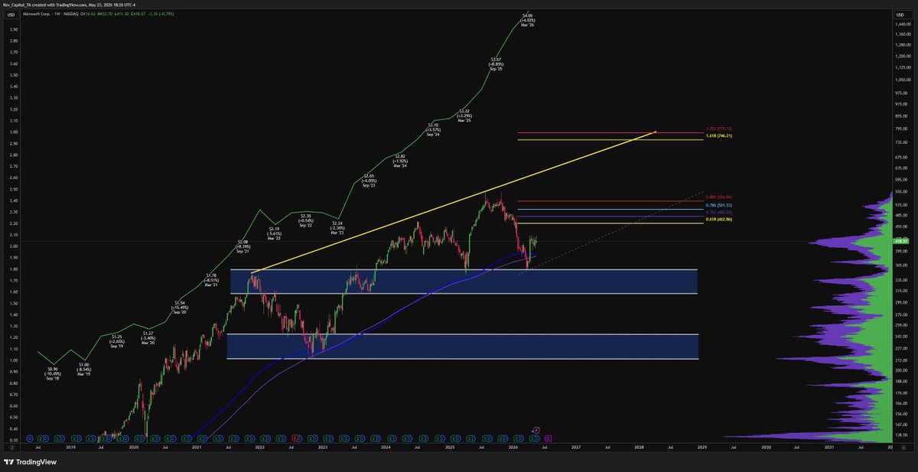Click the $2.30 Sep '22 EPS label

[x=305, y=220]
